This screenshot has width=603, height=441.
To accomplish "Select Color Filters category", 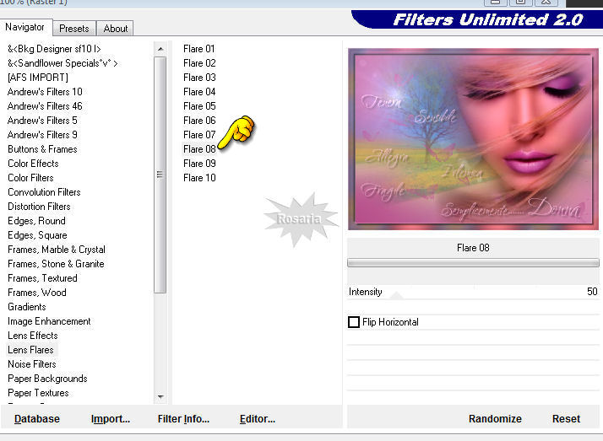I will click(x=30, y=178).
